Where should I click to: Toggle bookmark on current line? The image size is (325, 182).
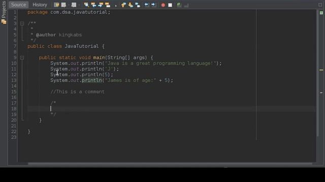(138, 5)
